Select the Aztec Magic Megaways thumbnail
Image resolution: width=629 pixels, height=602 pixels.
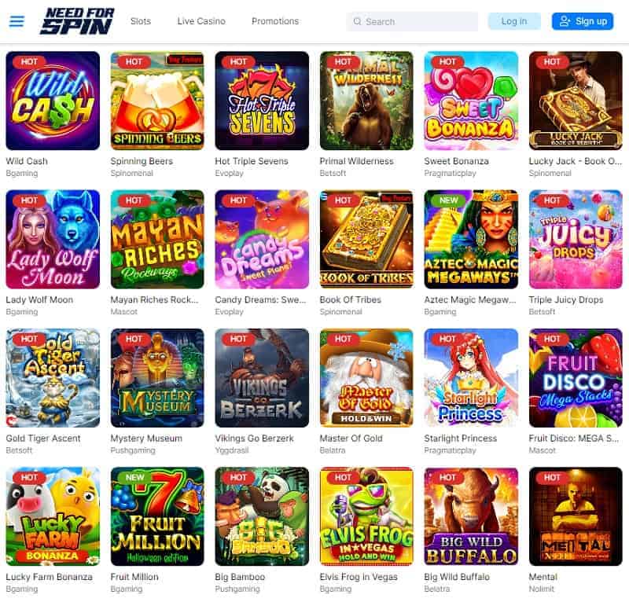point(471,240)
